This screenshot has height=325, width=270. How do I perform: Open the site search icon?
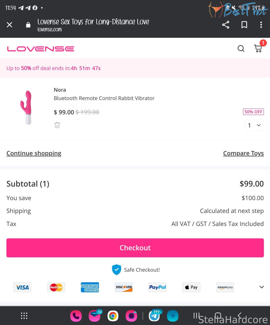(241, 48)
